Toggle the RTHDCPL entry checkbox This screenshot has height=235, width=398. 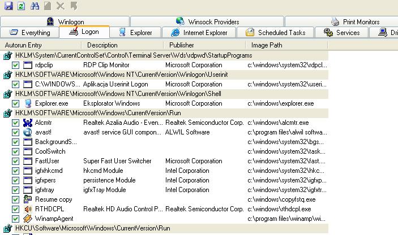(x=15, y=210)
